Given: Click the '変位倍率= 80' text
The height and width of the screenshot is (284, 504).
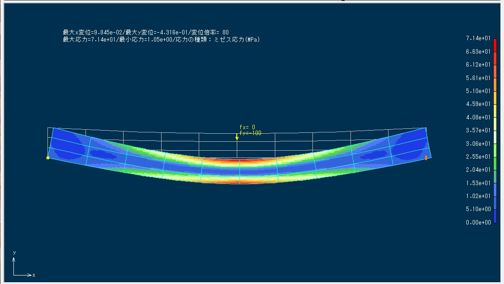Looking at the screenshot, I should 210,32.
